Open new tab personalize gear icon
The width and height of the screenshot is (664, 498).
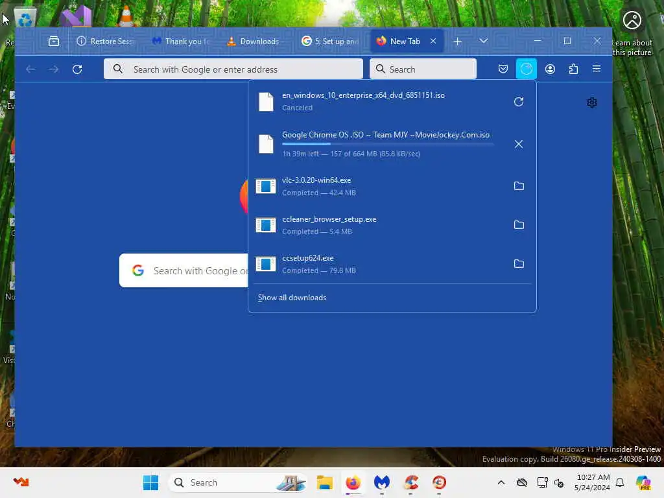(x=591, y=102)
